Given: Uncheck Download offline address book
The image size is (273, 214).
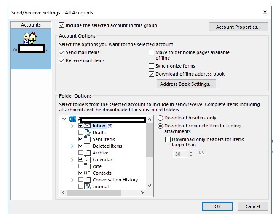Looking at the screenshot, I should pos(151,74).
